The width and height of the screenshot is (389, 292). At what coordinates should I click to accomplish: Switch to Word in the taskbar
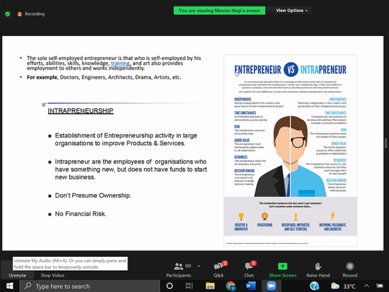tap(251, 286)
